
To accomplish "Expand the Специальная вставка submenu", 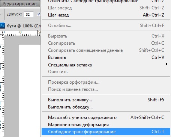I will coord(106,65).
